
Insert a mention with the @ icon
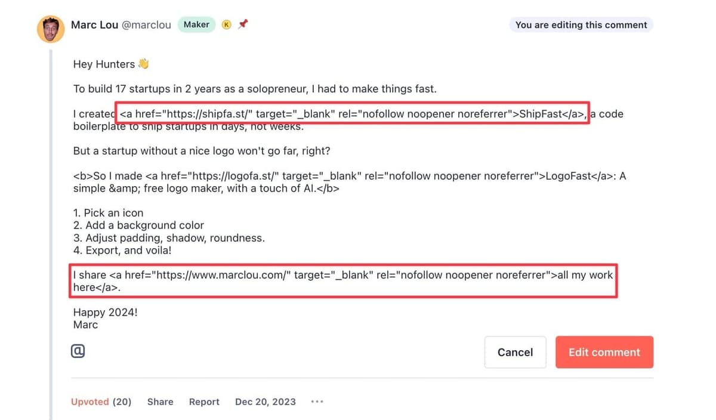[78, 351]
